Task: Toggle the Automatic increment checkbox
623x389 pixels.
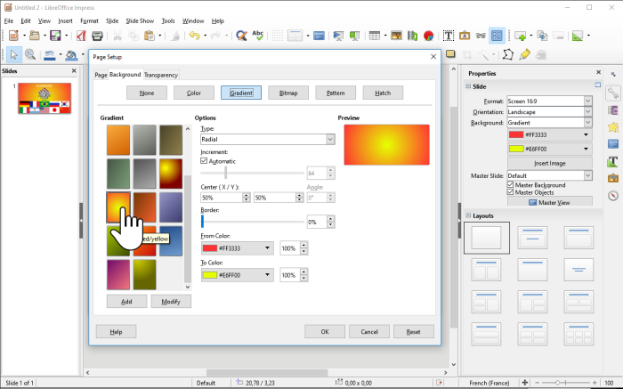Action: (x=204, y=161)
